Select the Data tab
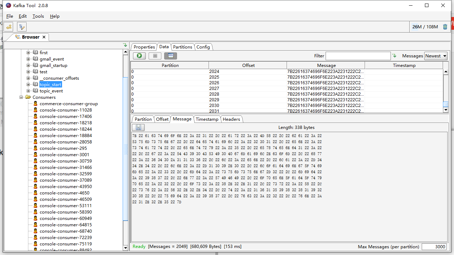Screen dimensions: 454x255 [x=164, y=46]
